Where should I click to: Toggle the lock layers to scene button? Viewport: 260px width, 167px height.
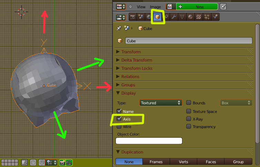(x=24, y=163)
